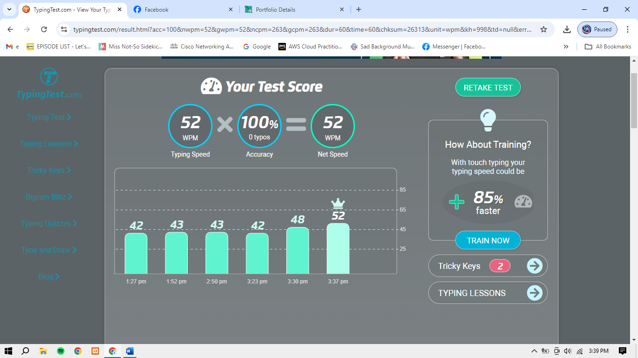Open Bigram Blitz in the sidebar
This screenshot has height=358, width=638.
pyautogui.click(x=49, y=197)
